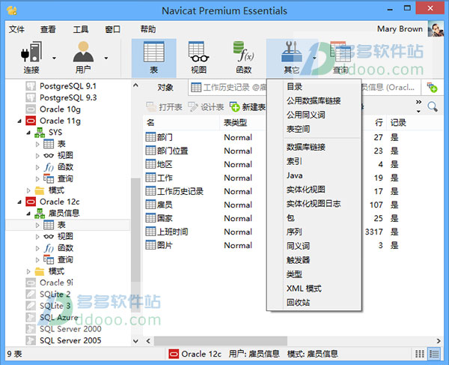Sort by the 名 column header
The image size is (449, 365).
[x=150, y=123]
